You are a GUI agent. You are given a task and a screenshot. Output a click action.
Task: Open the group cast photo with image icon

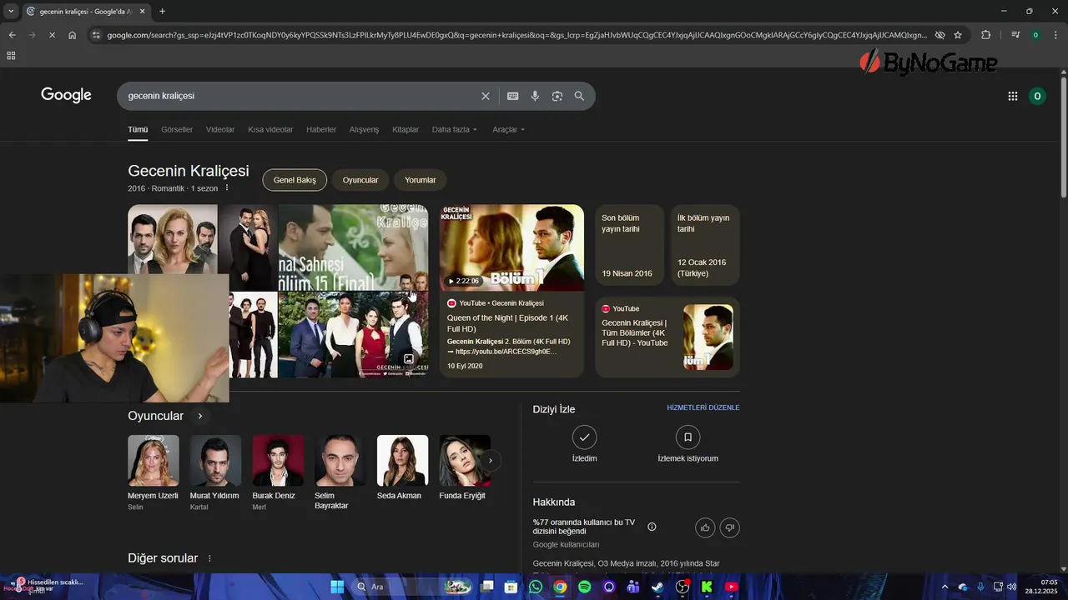click(353, 335)
